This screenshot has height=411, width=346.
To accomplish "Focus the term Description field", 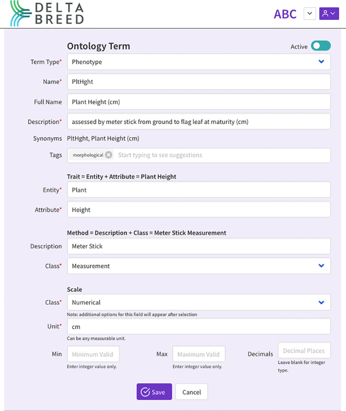I will (x=199, y=121).
